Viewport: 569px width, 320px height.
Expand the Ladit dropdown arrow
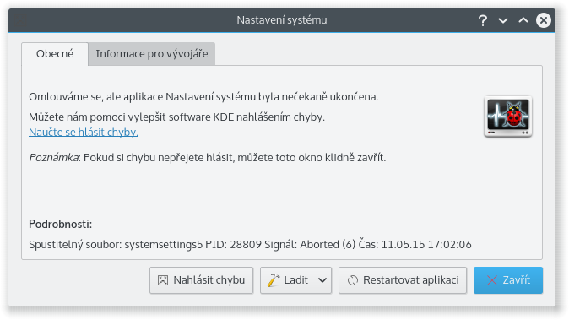click(322, 280)
